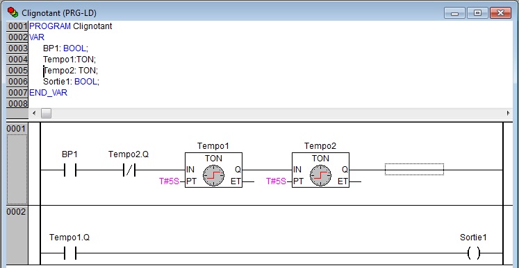Click the dotted empty placeholder after Tempo2
The height and width of the screenshot is (268, 519).
click(414, 169)
